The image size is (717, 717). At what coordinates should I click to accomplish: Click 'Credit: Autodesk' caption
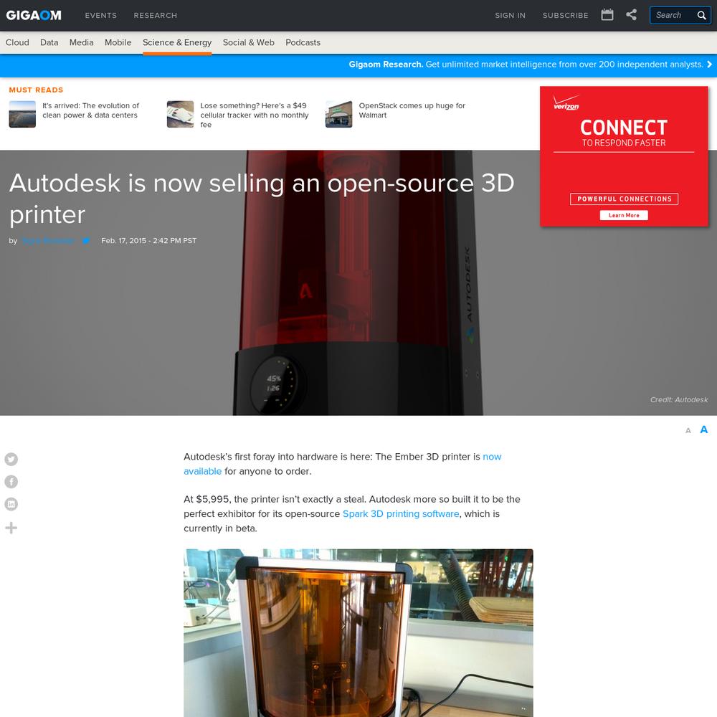click(679, 399)
